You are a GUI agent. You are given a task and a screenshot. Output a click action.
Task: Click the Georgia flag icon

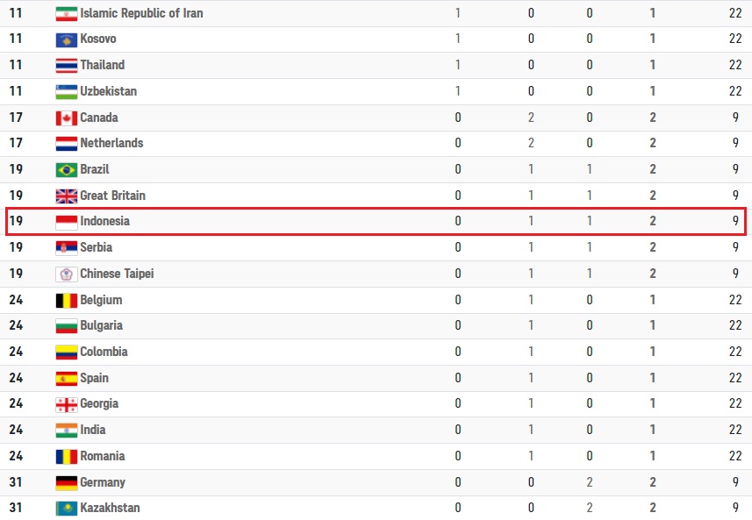point(66,404)
